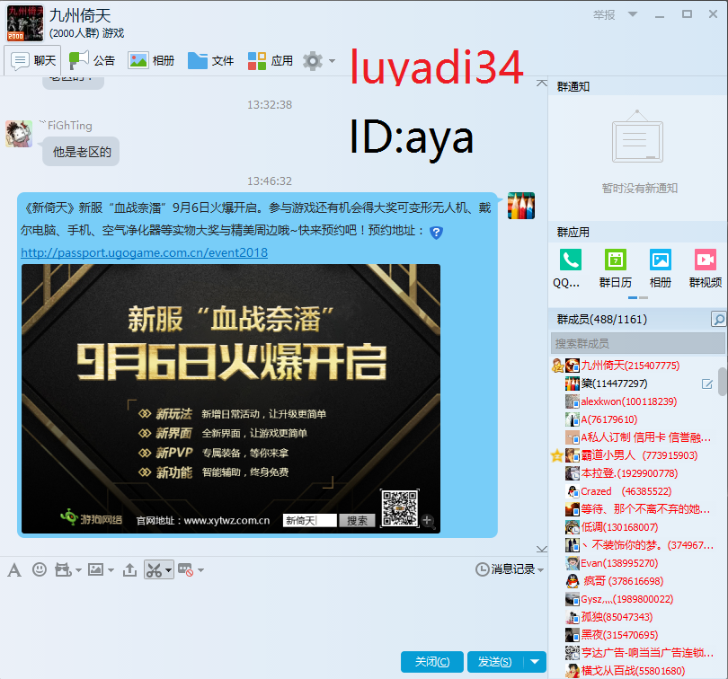Open the 新服 血战奈潘 promotional image
The image size is (728, 679).
[x=231, y=399]
